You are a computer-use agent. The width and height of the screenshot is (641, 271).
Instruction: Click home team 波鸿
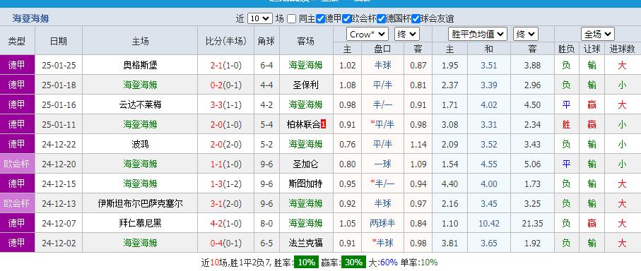tap(140, 144)
